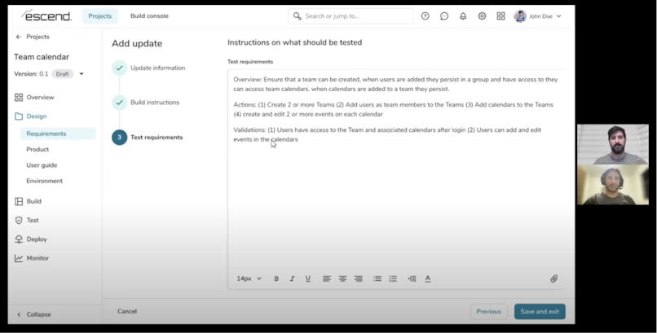Increase the text indent

(x=412, y=278)
